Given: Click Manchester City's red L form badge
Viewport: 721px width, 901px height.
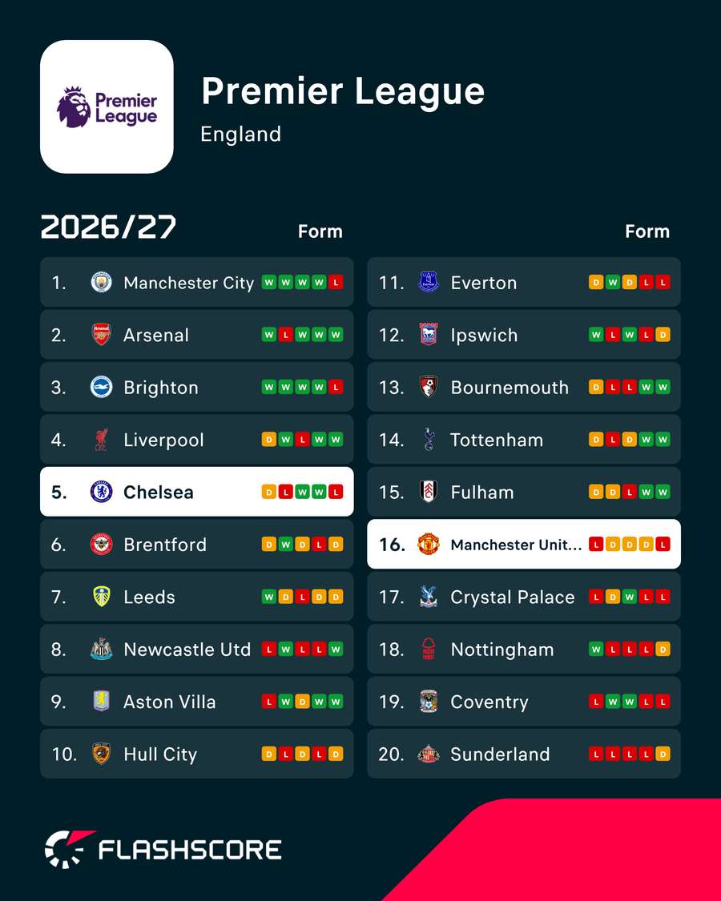Looking at the screenshot, I should (336, 282).
